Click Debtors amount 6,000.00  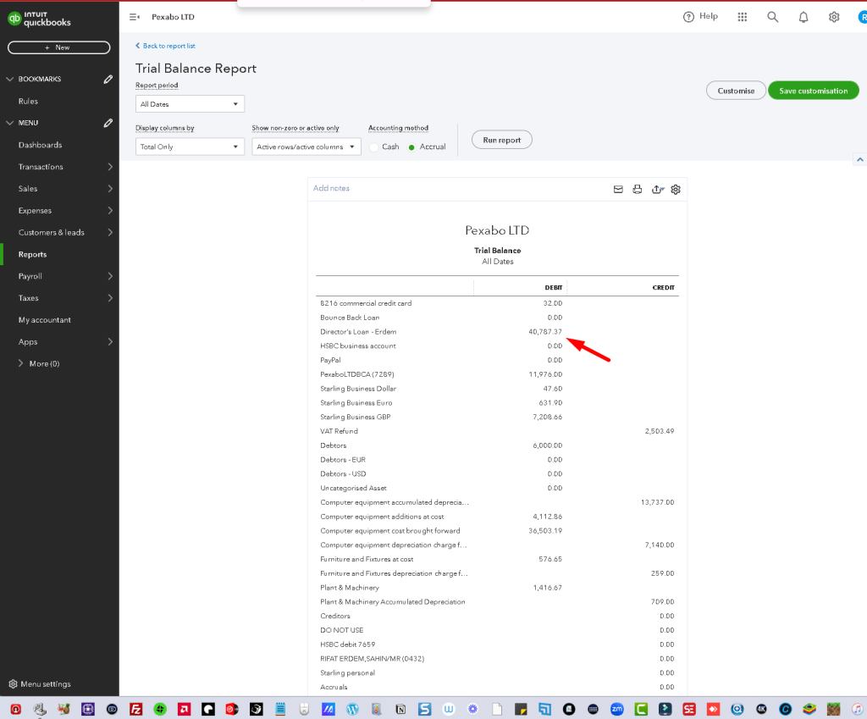tap(548, 445)
